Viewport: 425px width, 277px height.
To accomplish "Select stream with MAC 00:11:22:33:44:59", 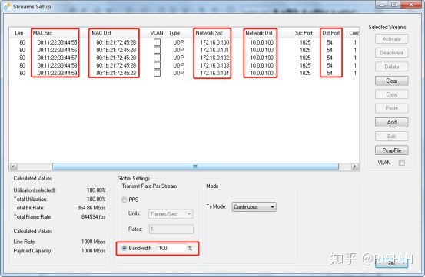I will [57, 73].
